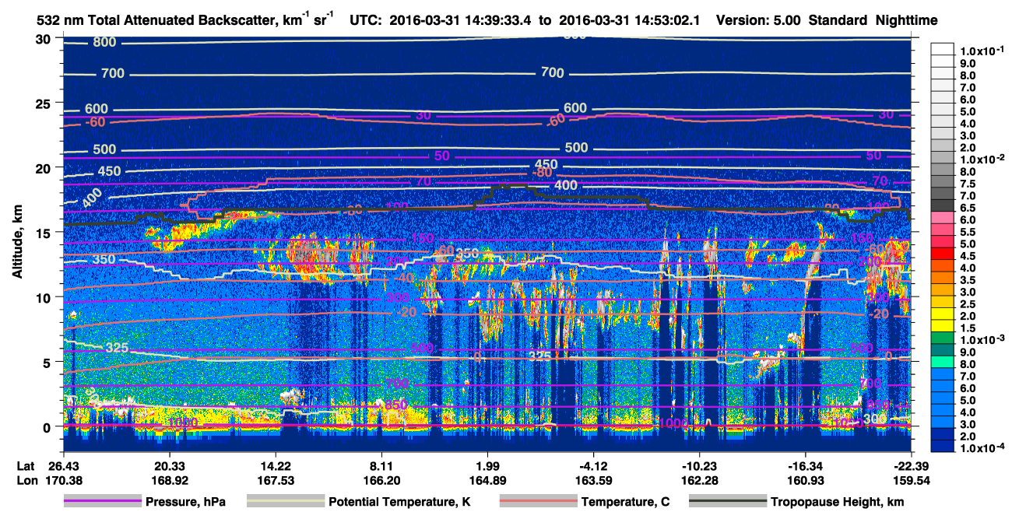Click the longitude value 164.89

coord(487,481)
